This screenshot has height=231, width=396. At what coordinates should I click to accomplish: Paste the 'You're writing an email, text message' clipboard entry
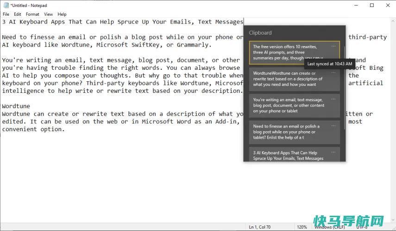294,105
